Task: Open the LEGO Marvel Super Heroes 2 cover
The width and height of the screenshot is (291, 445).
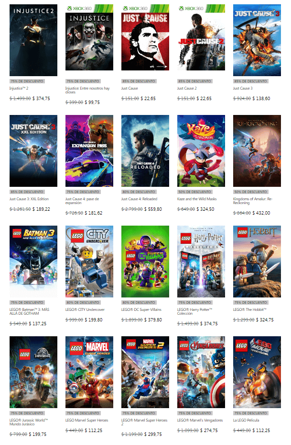Action: pyautogui.click(x=145, y=372)
